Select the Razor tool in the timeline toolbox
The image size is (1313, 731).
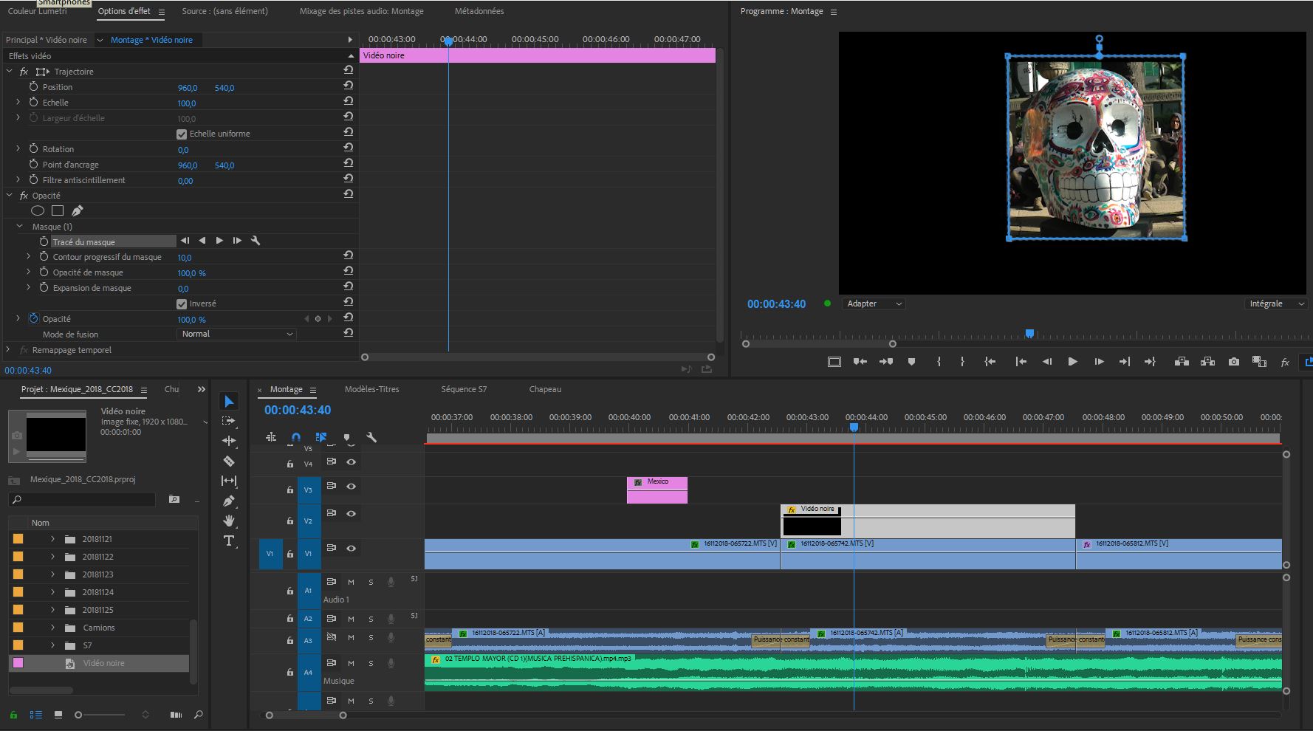point(229,461)
